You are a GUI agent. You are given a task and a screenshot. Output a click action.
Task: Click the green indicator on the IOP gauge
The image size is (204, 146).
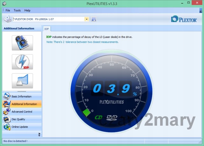87,112
